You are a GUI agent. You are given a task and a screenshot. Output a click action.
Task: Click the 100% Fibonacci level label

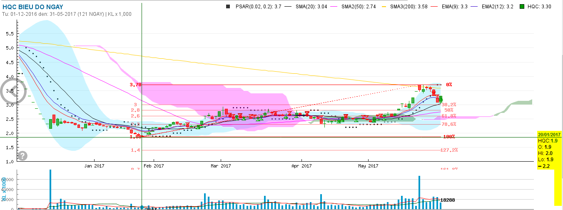point(449,137)
